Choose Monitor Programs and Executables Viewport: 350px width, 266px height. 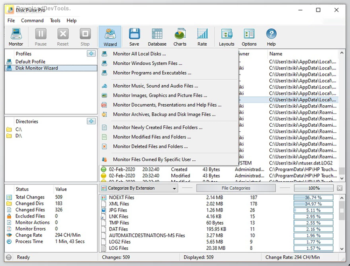coord(168,73)
